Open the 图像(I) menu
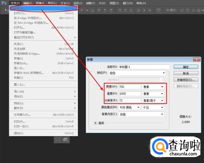The width and height of the screenshot is (204, 163). point(40,3)
